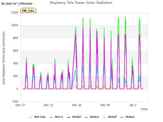163x122 pixels.
Task: Click the Dec 29 x-axis label
Action: (105, 105)
